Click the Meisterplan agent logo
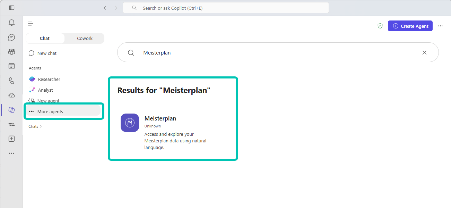This screenshot has height=208, width=451. 130,123
